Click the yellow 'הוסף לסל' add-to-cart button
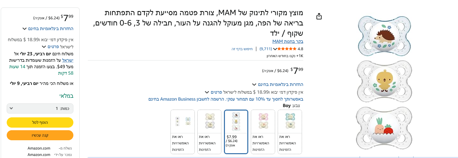The image size is (458, 158). coord(40,122)
